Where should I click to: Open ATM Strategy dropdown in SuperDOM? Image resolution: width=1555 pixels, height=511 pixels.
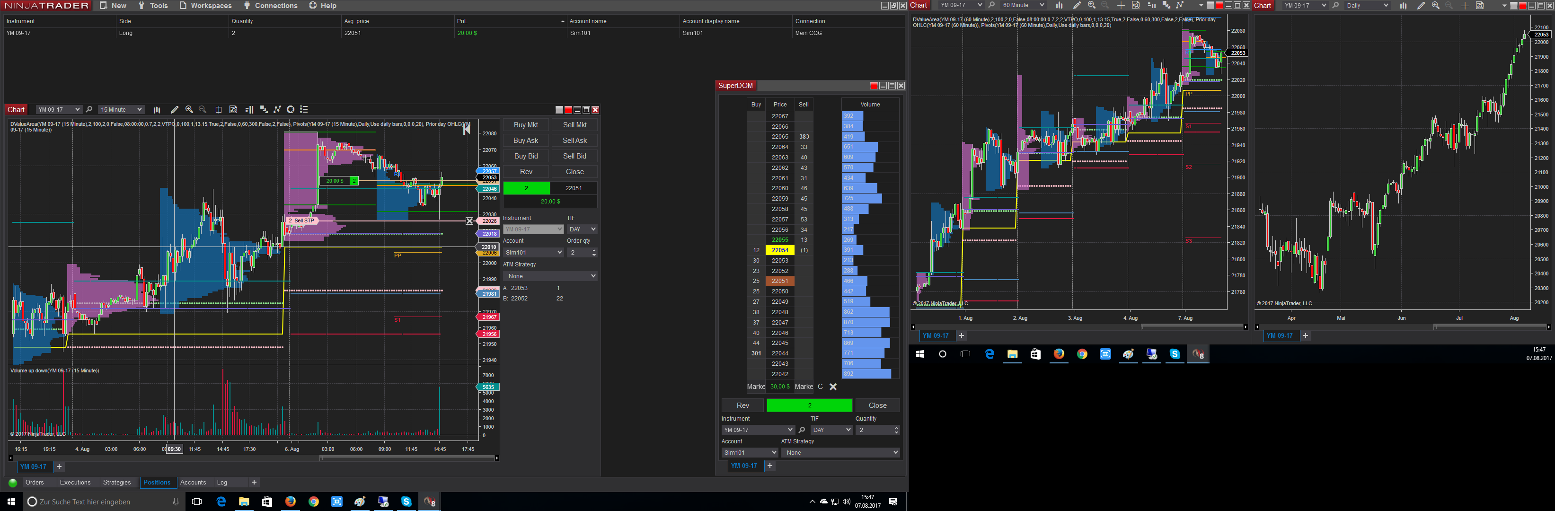pos(840,453)
